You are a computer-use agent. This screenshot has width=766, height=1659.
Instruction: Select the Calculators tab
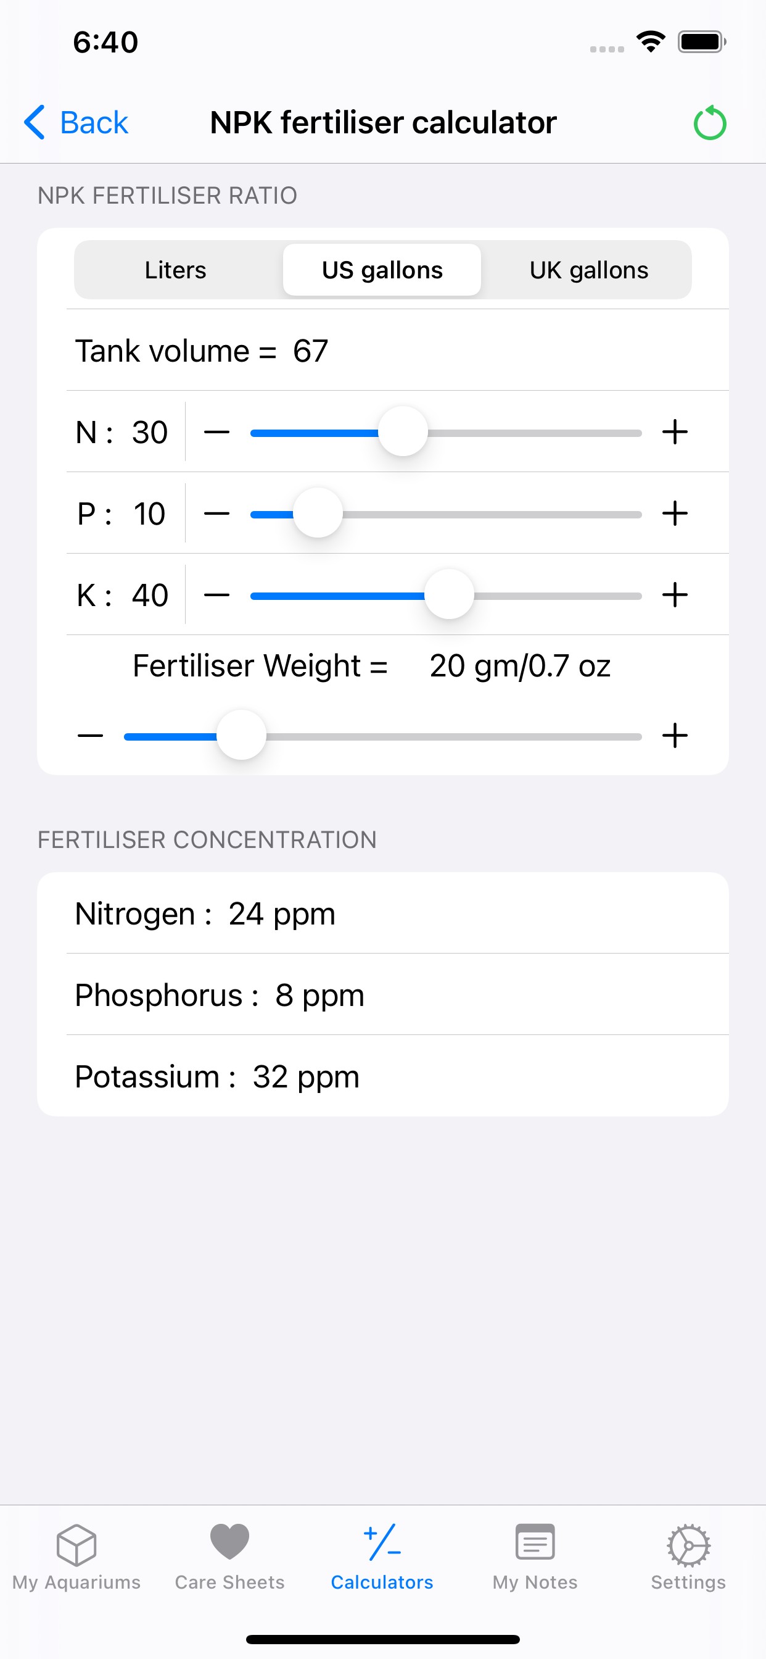(x=382, y=1556)
